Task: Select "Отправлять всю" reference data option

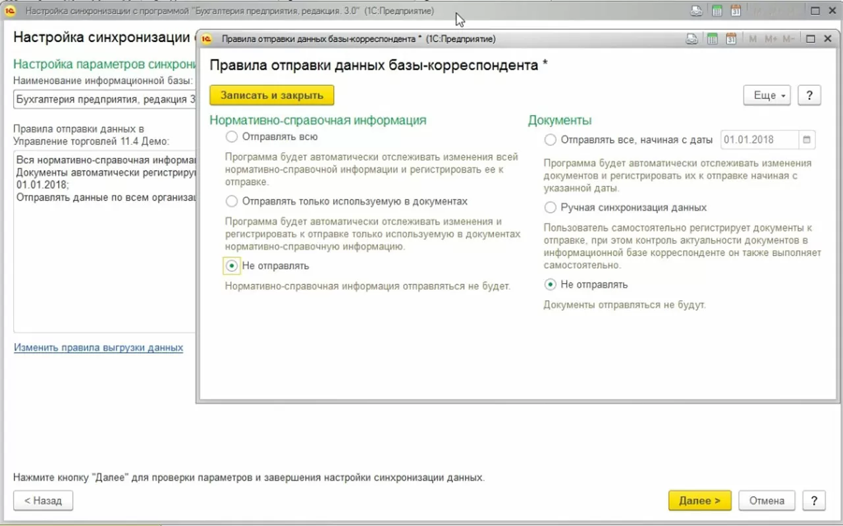Action: click(231, 137)
